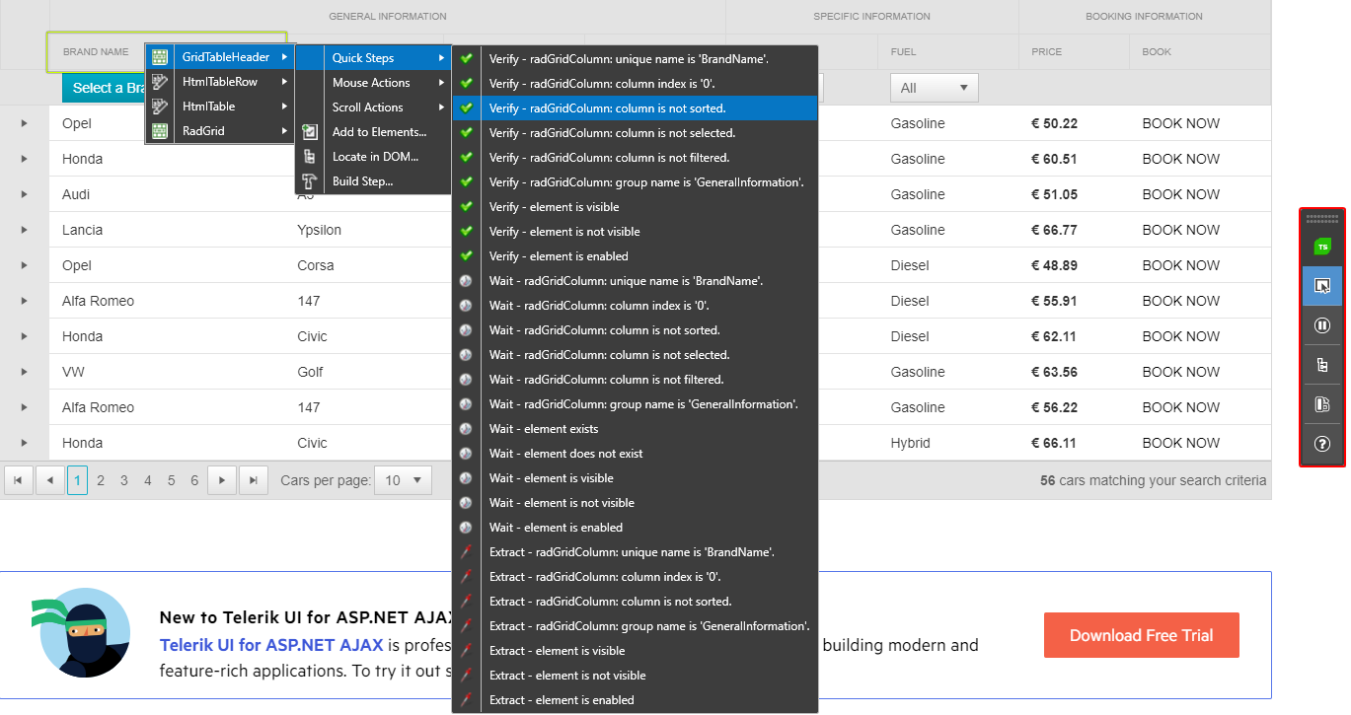Expand the Lancia Ypsilon row
The height and width of the screenshot is (715, 1351).
25,230
